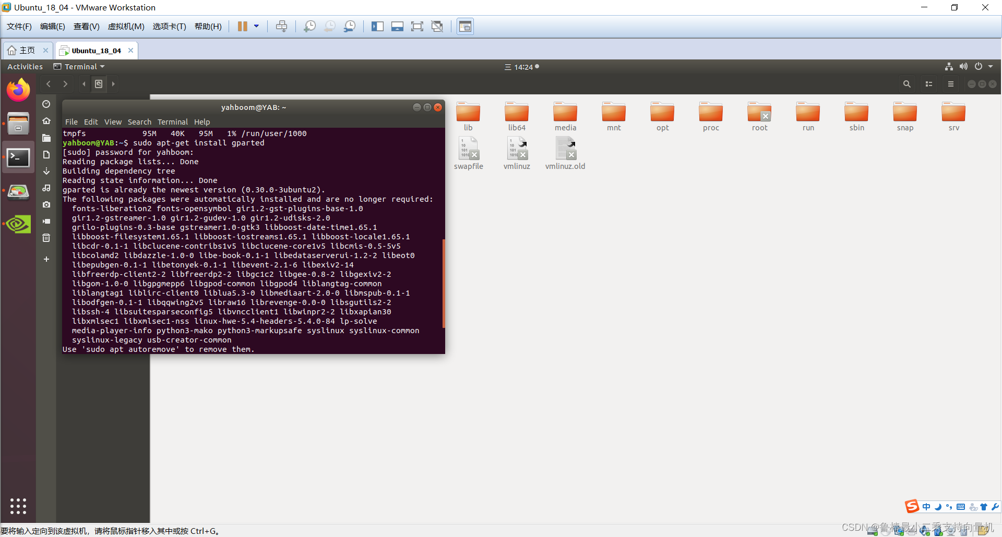
Task: Select the opt folder
Action: point(662,117)
